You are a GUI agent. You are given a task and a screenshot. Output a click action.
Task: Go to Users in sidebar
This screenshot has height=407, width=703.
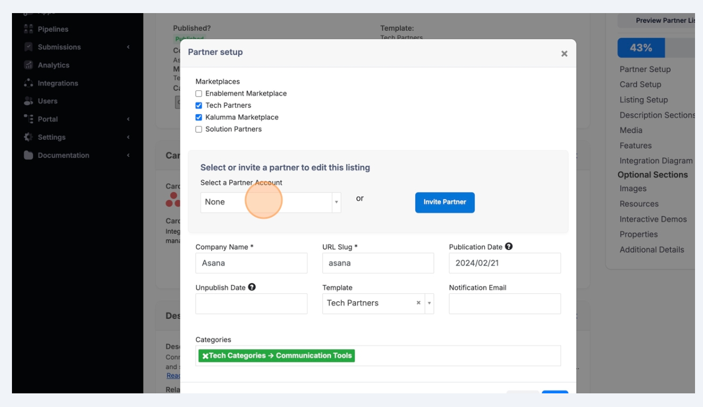point(48,101)
